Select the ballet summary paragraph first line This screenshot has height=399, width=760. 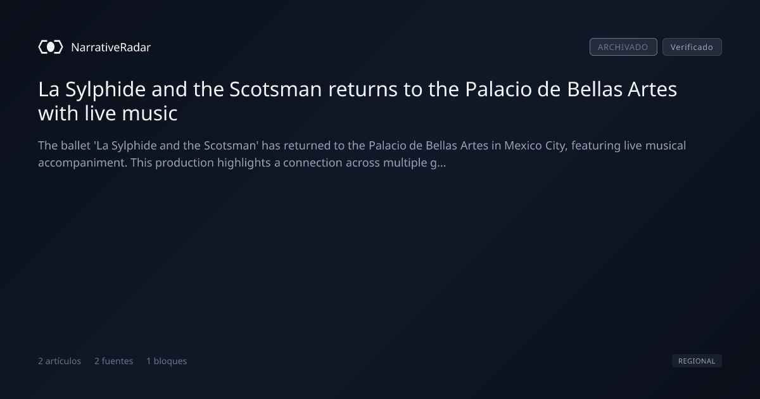click(362, 146)
